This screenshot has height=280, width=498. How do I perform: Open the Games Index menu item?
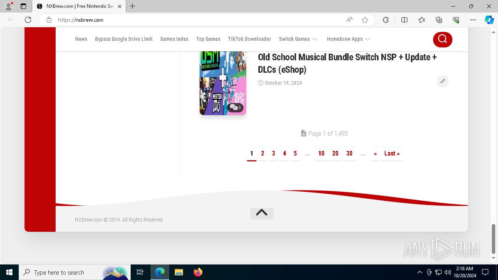pyautogui.click(x=174, y=39)
